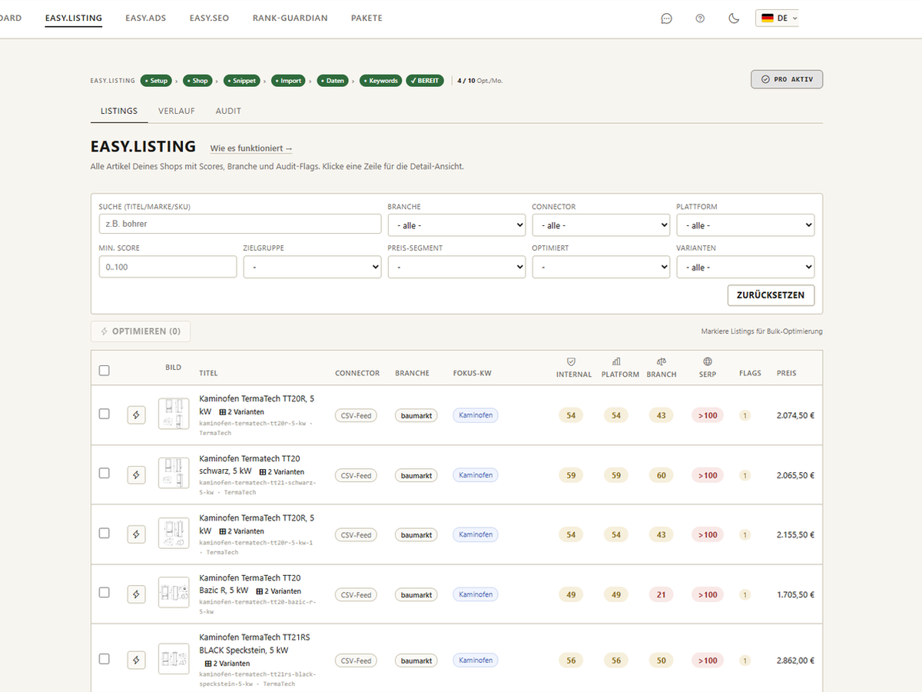
Task: Tick the select-all listings checkbox
Action: coord(104,371)
